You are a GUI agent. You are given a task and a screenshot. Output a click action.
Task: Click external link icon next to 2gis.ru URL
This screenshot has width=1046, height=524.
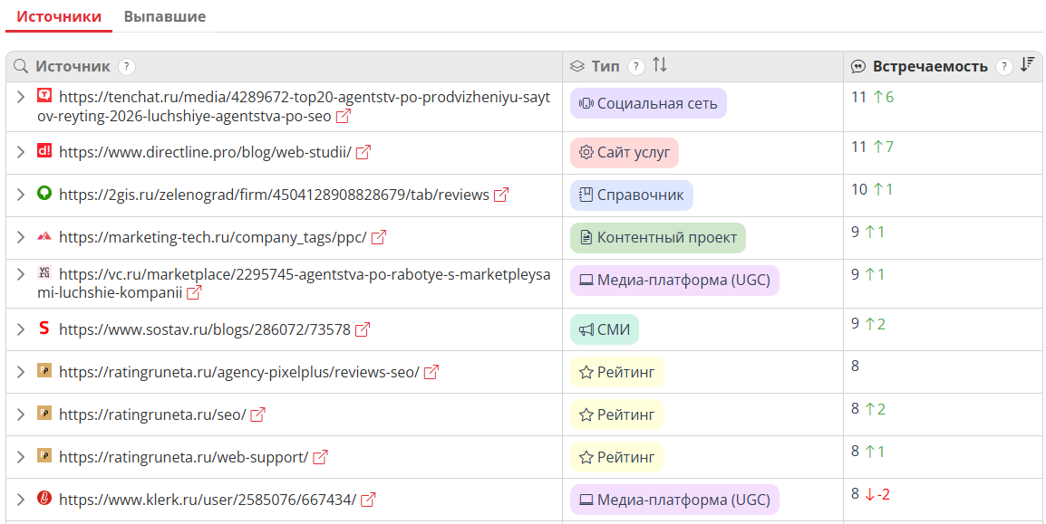[x=501, y=195]
